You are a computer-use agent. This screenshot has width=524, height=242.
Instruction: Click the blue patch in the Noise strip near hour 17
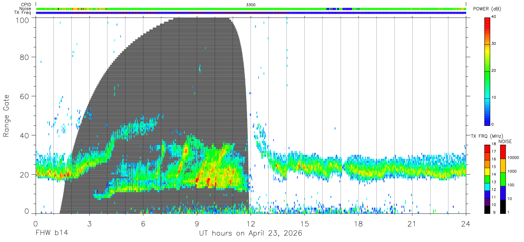[x=347, y=9]
